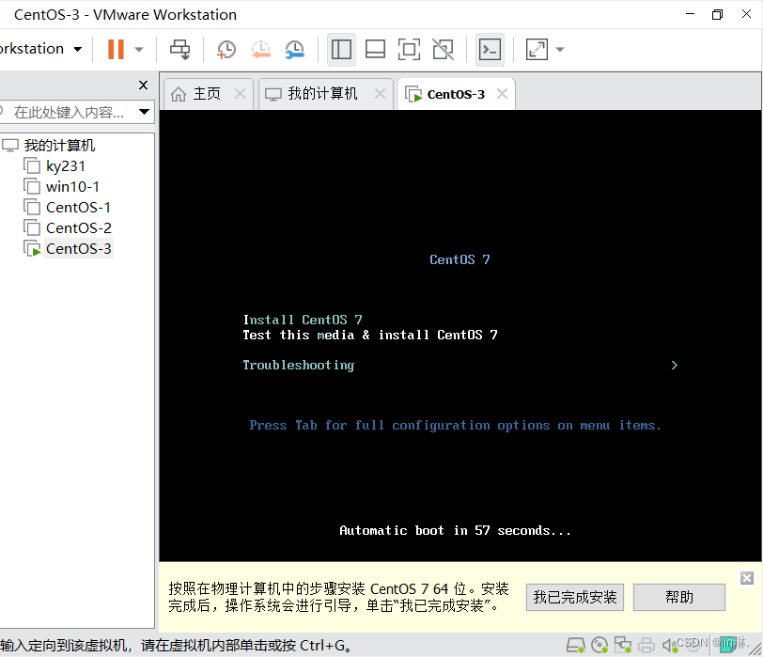Click ky231 VM icon in tree
Screen dimensions: 763x657
[x=32, y=166]
